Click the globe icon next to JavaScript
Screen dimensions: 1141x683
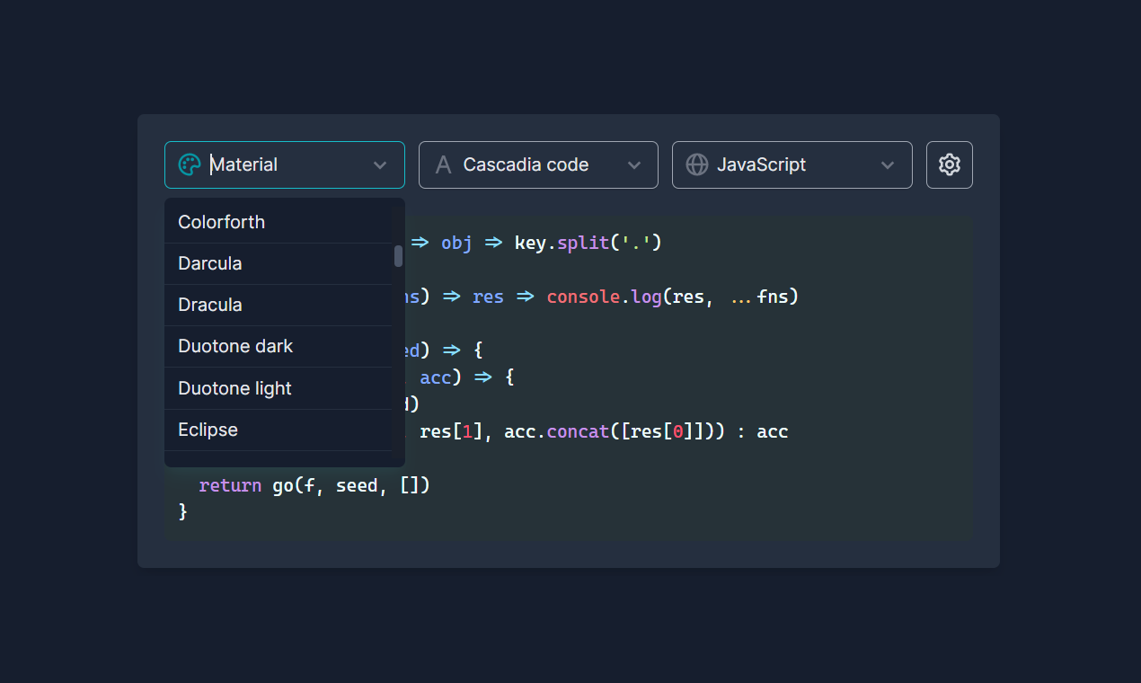click(x=696, y=164)
